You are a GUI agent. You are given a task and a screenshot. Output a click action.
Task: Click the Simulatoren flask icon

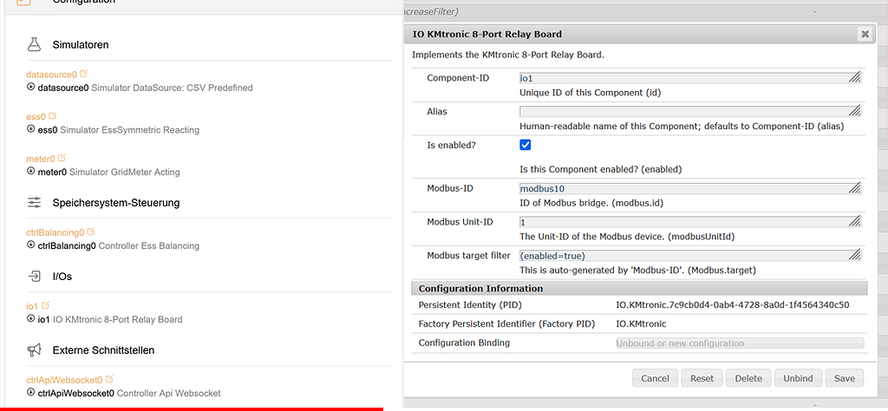34,44
